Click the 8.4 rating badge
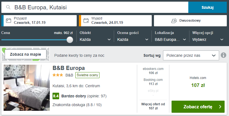This screenshot has height=116, width=229. (x=56, y=96)
